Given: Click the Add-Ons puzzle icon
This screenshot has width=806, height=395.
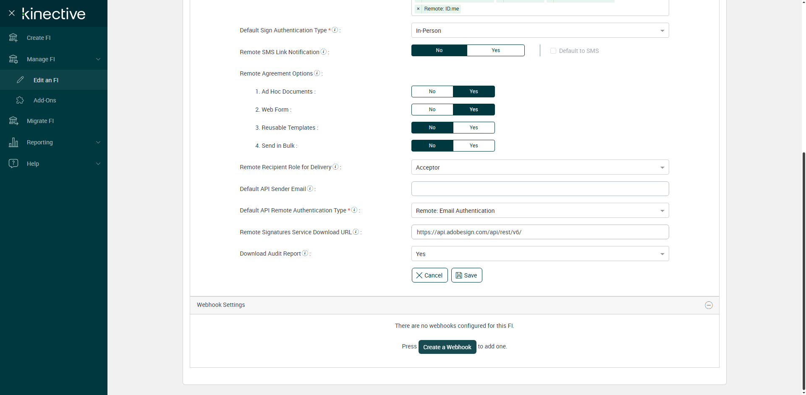Looking at the screenshot, I should (x=20, y=100).
